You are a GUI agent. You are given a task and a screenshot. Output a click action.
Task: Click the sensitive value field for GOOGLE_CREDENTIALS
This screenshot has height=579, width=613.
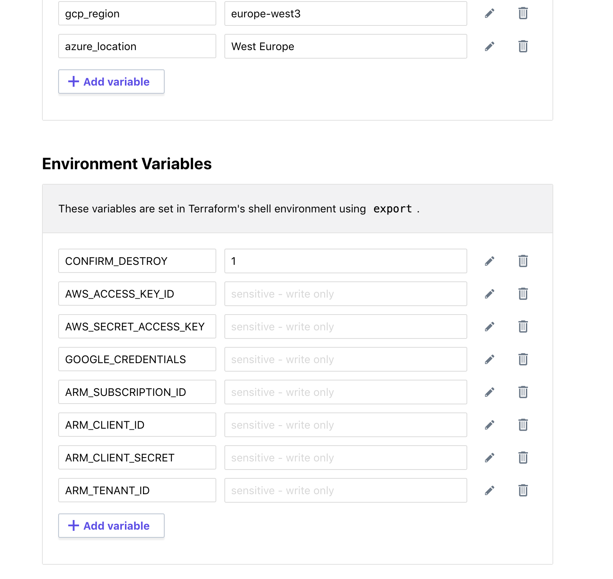click(x=346, y=359)
